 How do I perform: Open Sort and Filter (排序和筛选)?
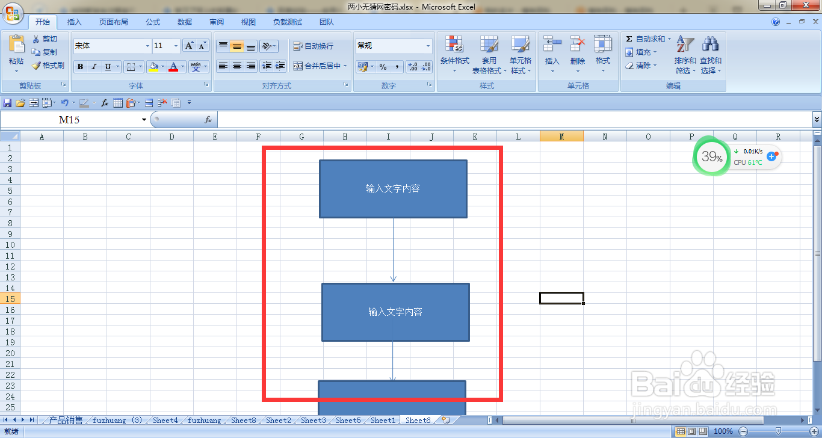point(685,55)
